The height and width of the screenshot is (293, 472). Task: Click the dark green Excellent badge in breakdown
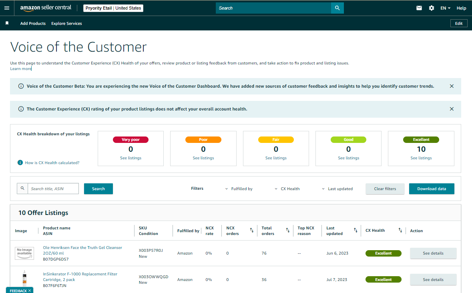421,140
